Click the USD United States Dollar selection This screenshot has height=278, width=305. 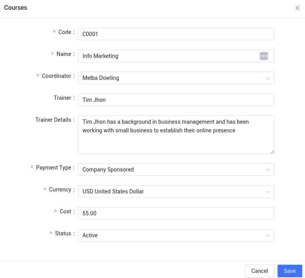coord(176,191)
